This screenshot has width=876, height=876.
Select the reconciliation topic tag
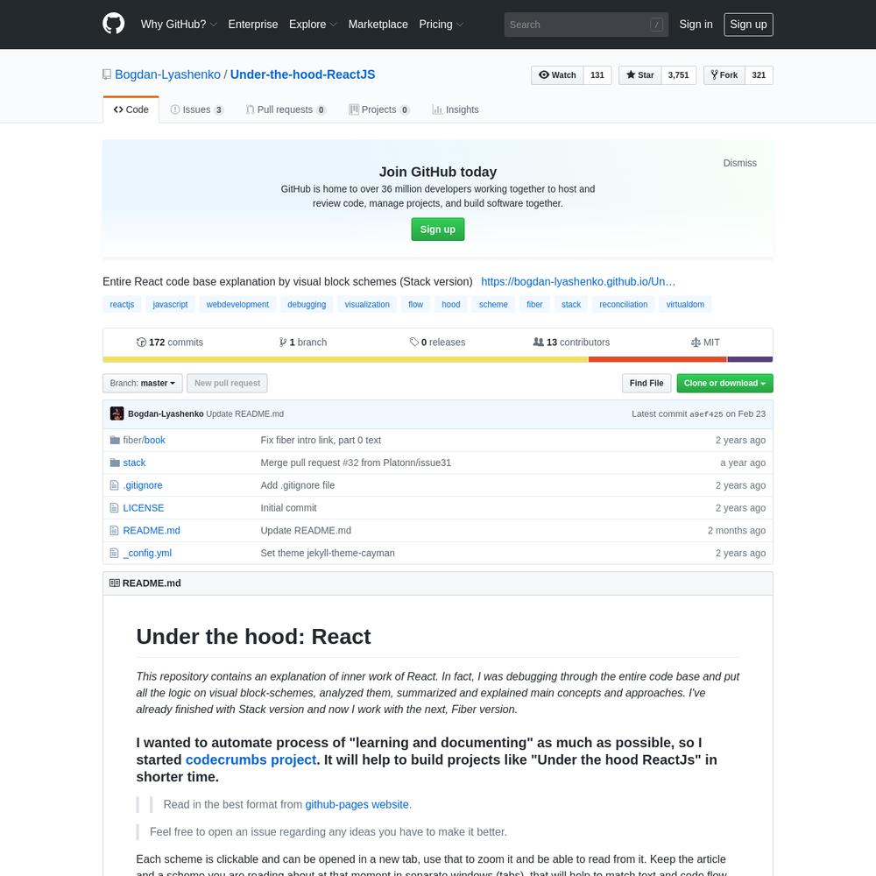coord(624,305)
